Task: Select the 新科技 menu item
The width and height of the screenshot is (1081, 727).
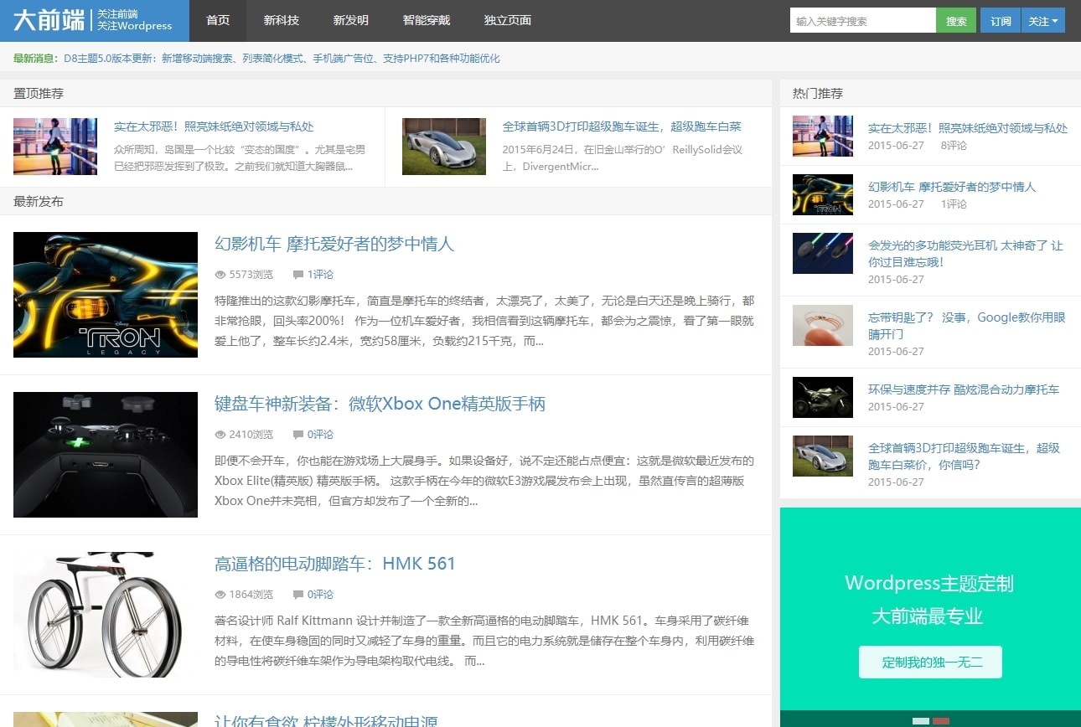Action: click(x=283, y=19)
